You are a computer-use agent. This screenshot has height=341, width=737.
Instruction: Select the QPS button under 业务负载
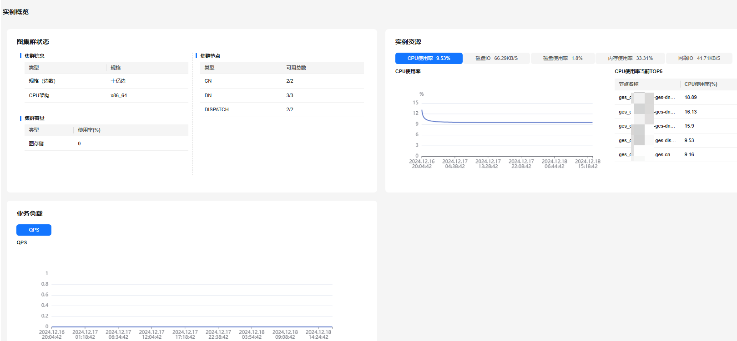click(34, 230)
